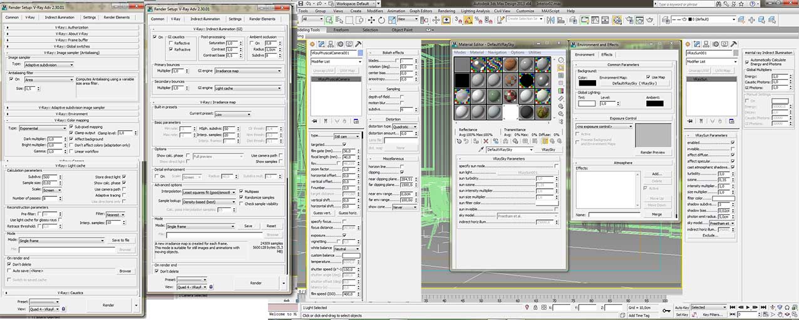Open camera type Still cam dropdown

348,136
